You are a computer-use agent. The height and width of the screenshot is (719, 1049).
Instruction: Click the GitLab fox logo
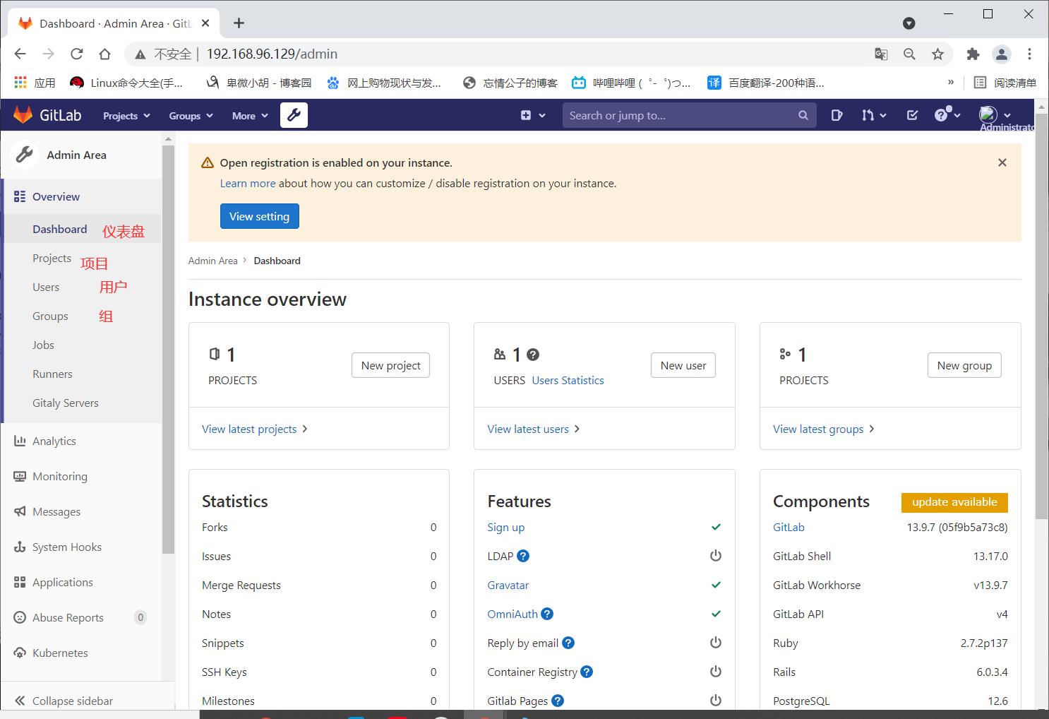[23, 115]
